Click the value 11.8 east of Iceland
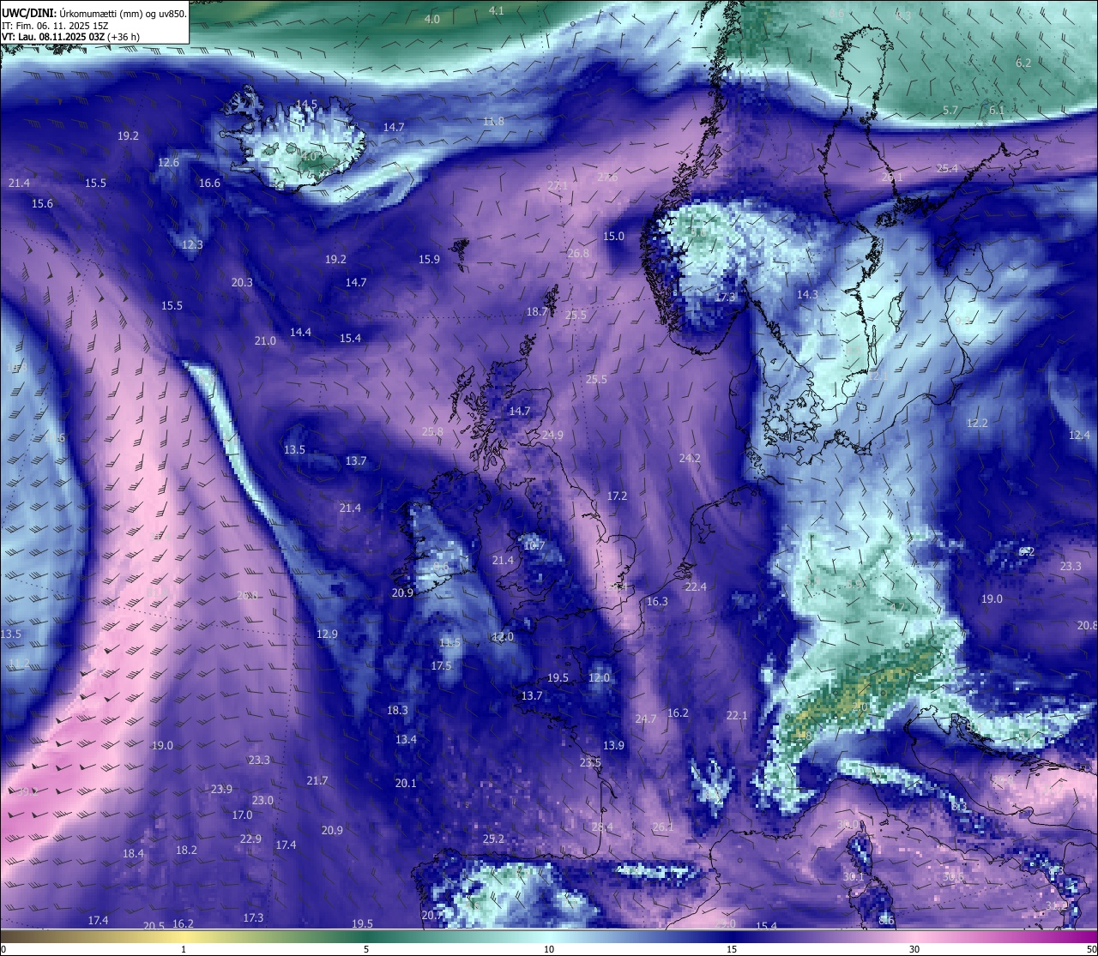This screenshot has width=1098, height=956. tap(493, 121)
